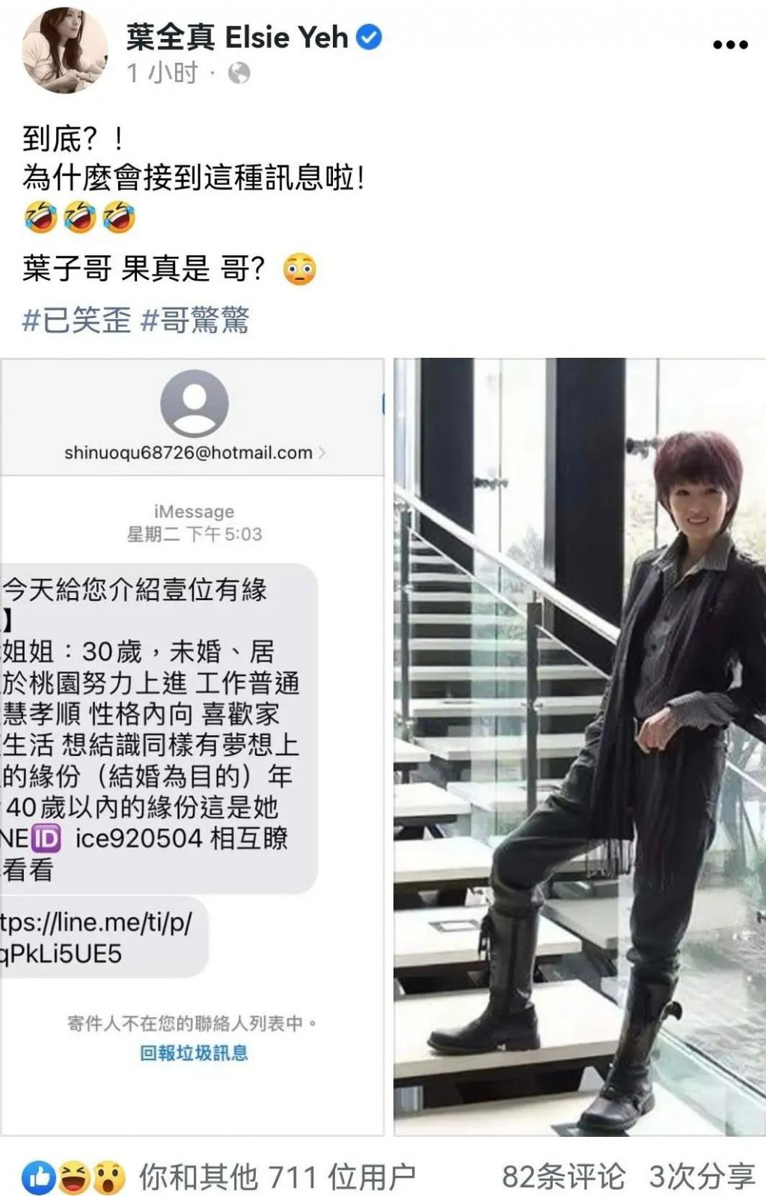This screenshot has height=1196, width=766.
Task: Open the three-dot post options menu
Action: (730, 45)
